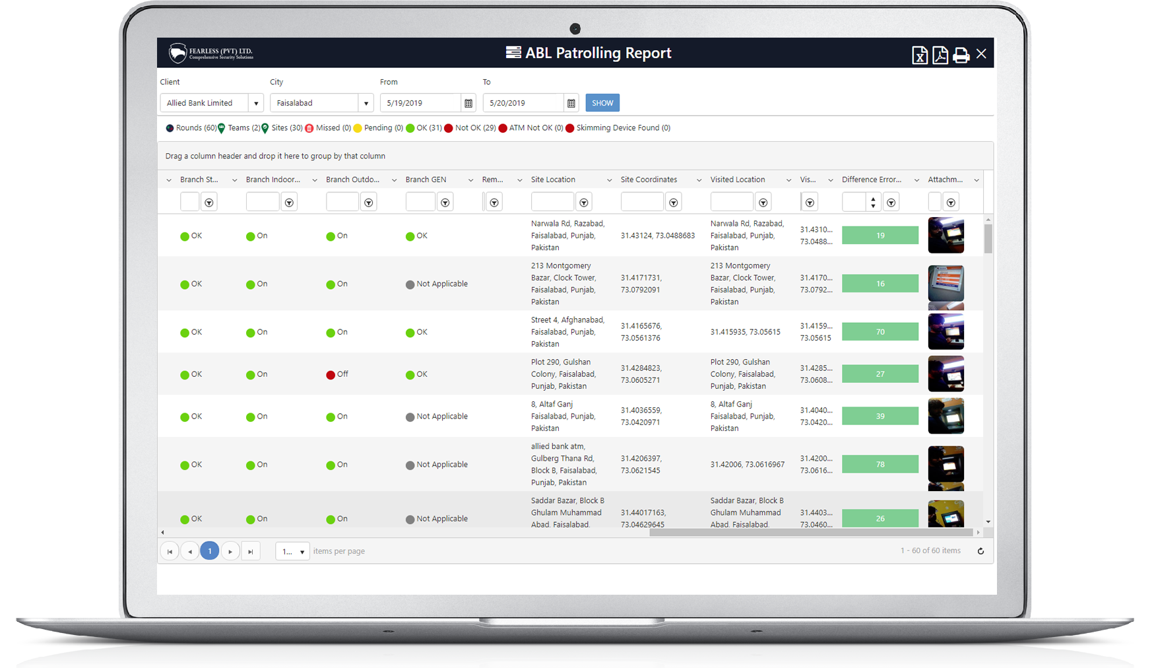
Task: Export report to PDF icon
Action: [x=940, y=55]
